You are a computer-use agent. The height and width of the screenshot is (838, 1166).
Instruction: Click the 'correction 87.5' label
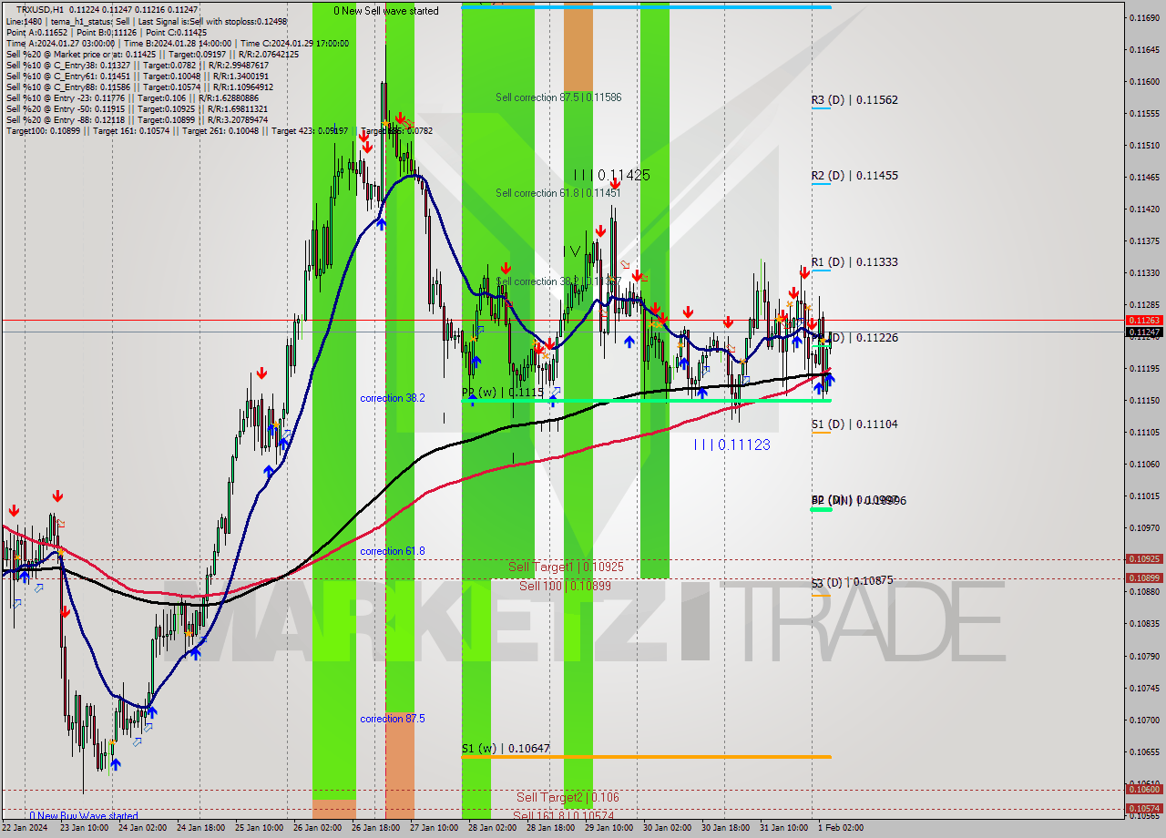click(392, 720)
